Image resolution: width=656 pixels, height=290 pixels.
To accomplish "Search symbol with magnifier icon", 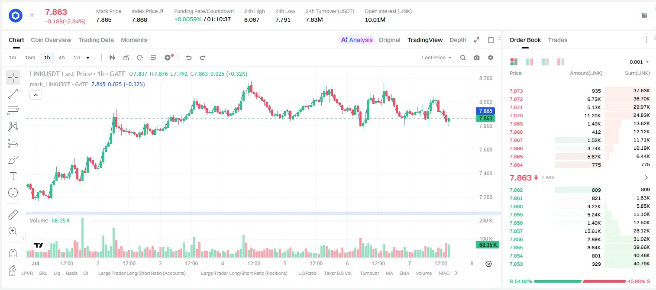I will (x=463, y=58).
